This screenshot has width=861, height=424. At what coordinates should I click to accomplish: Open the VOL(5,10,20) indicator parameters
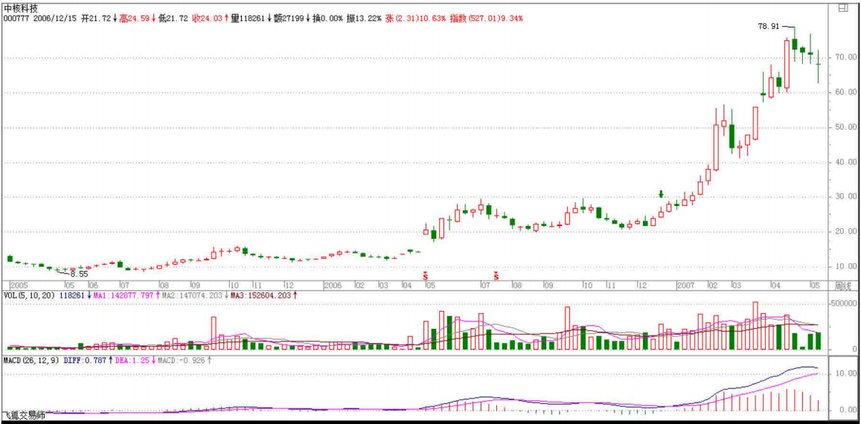28,295
